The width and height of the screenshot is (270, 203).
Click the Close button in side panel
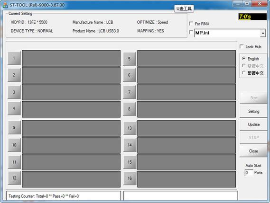pyautogui.click(x=253, y=151)
